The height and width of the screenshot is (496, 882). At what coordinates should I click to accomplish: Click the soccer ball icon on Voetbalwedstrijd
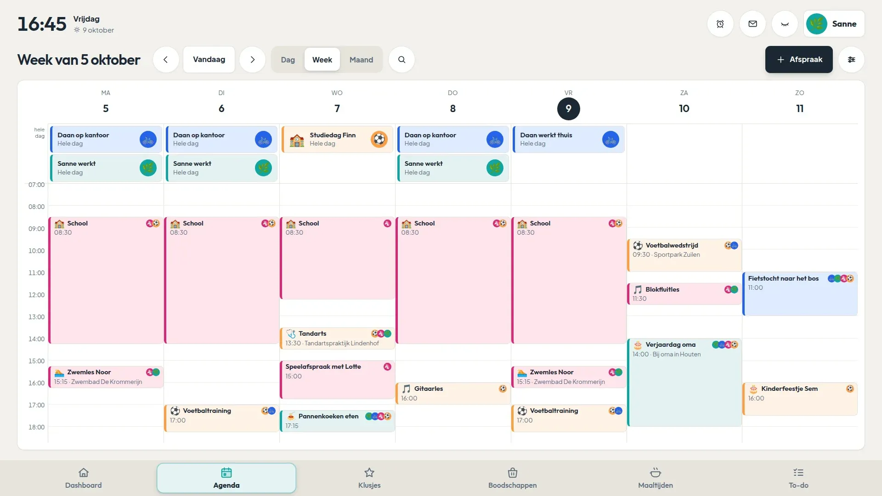[638, 246]
